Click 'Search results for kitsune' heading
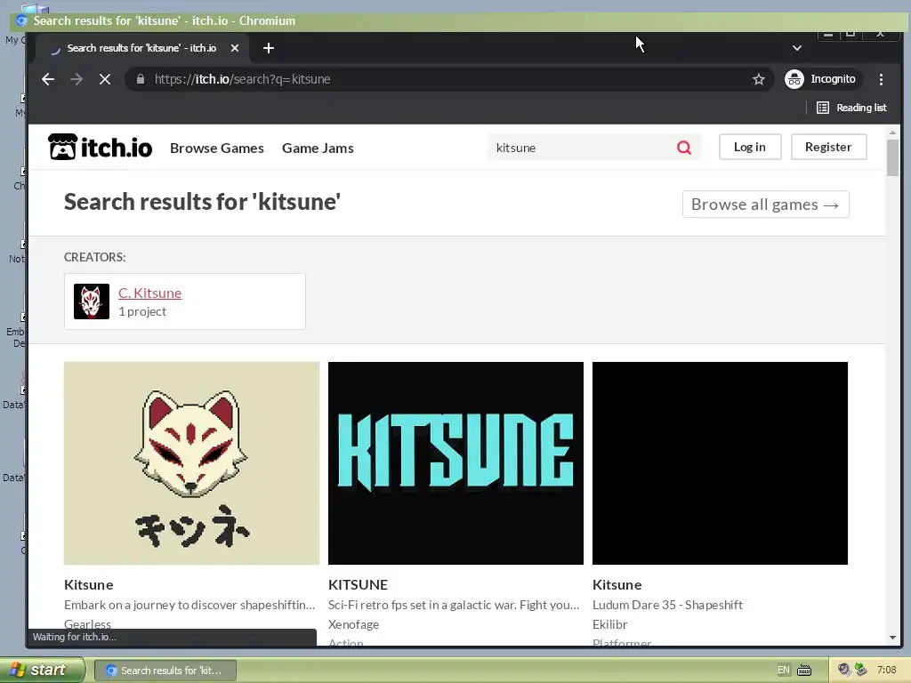This screenshot has width=911, height=683. (x=202, y=202)
